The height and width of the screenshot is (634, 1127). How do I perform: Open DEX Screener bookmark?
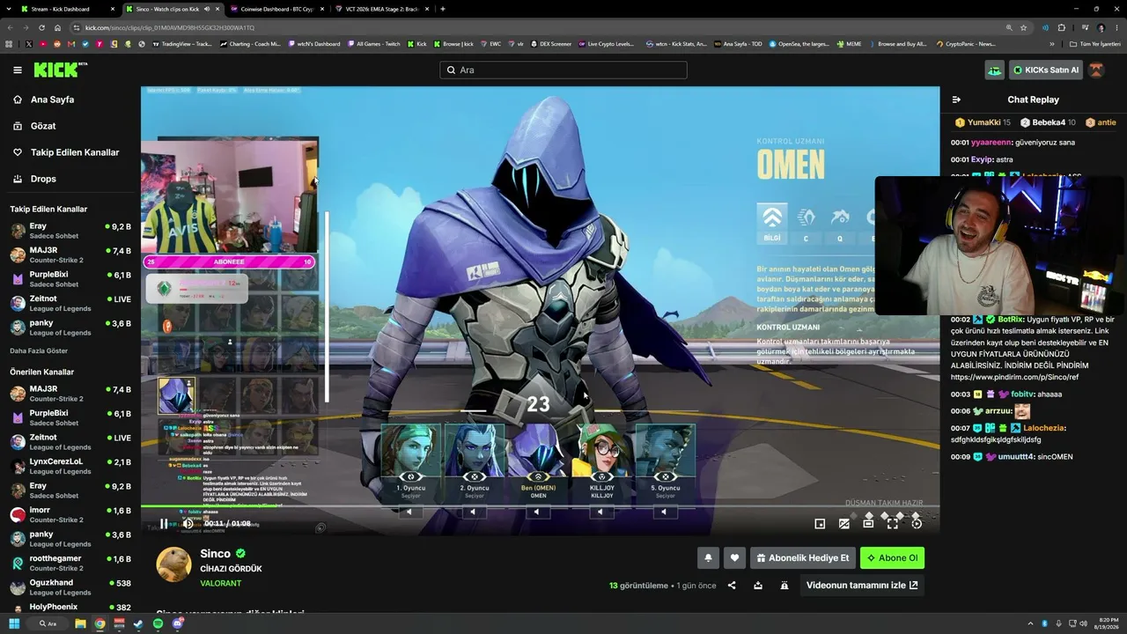(551, 43)
